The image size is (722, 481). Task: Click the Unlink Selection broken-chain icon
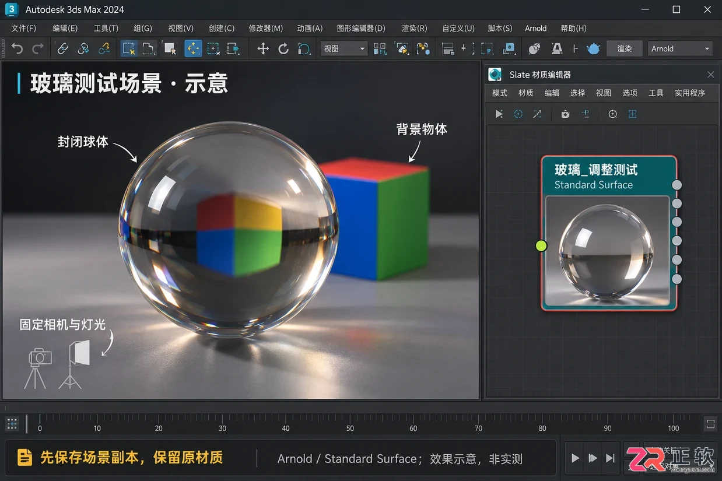pos(83,49)
